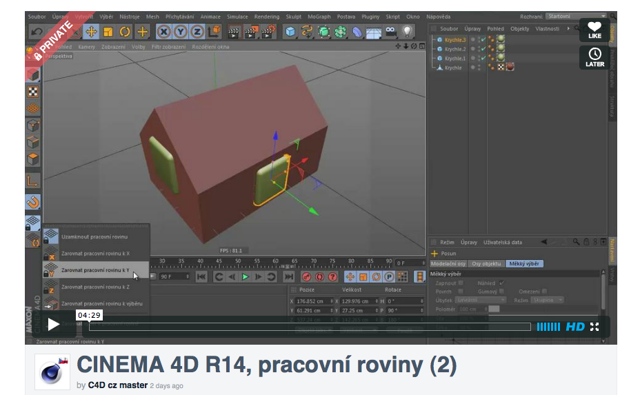Add a Cube primitive object
Viewport: 640px width, 395px height.
click(290, 32)
